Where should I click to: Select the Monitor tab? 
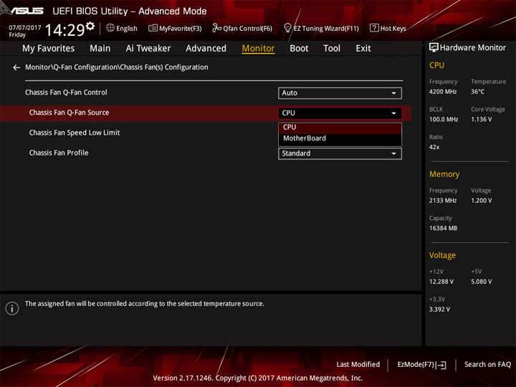258,49
